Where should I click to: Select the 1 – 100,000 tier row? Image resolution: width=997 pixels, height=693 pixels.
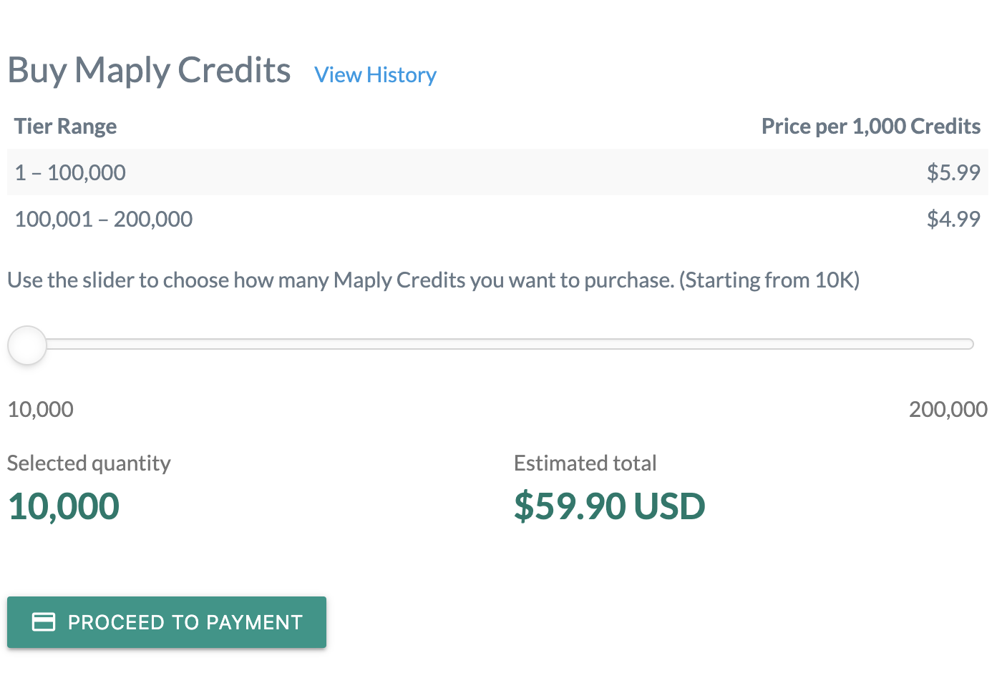(x=70, y=172)
